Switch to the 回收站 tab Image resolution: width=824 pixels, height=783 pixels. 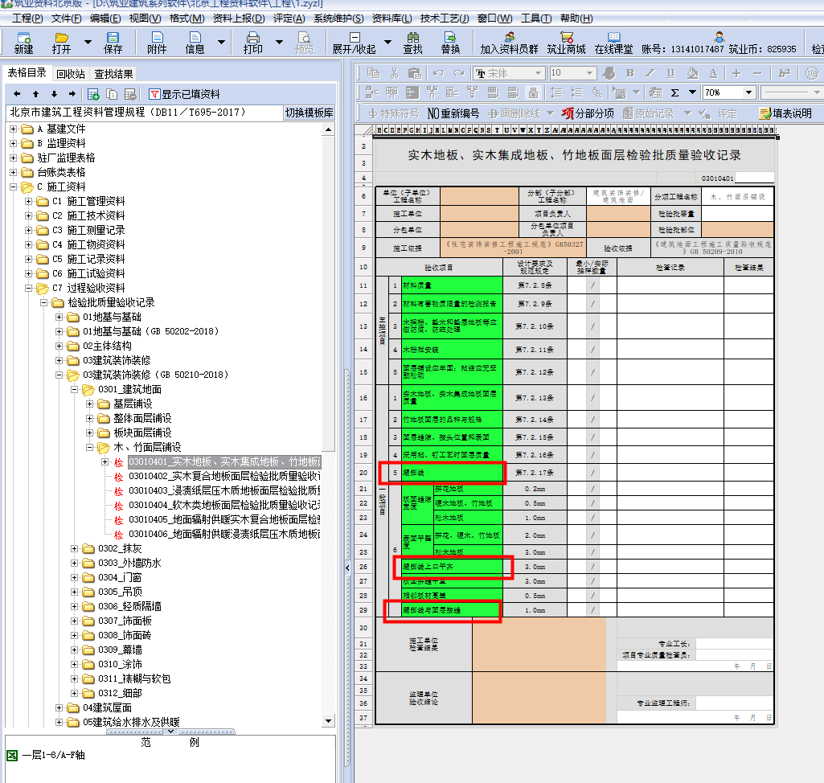[x=71, y=74]
